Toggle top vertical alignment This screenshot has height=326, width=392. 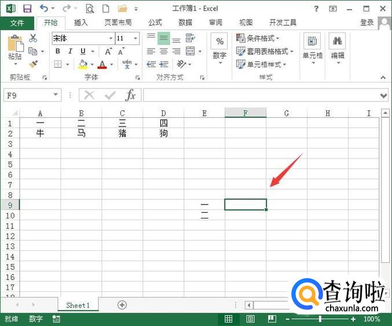tap(151, 38)
